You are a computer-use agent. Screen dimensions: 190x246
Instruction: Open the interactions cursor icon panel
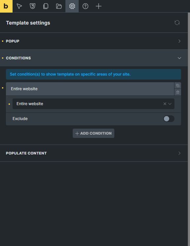(19, 6)
